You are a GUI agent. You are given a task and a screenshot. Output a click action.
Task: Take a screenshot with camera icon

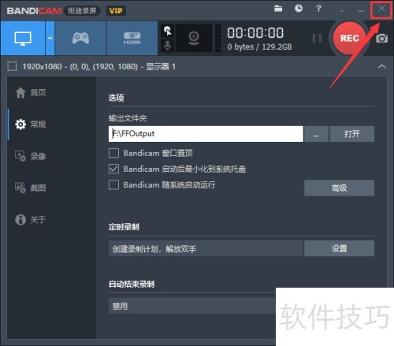[x=381, y=39]
